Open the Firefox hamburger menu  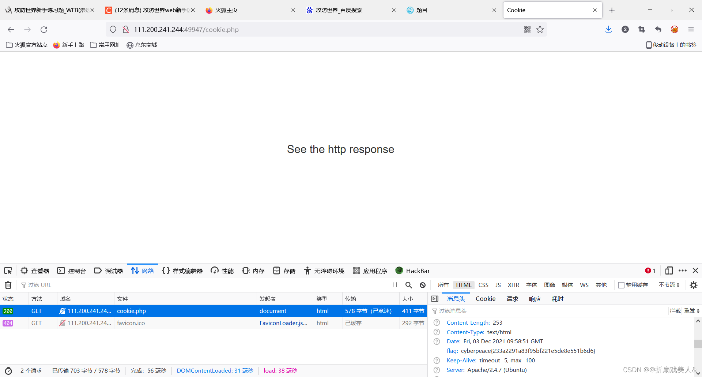point(691,30)
